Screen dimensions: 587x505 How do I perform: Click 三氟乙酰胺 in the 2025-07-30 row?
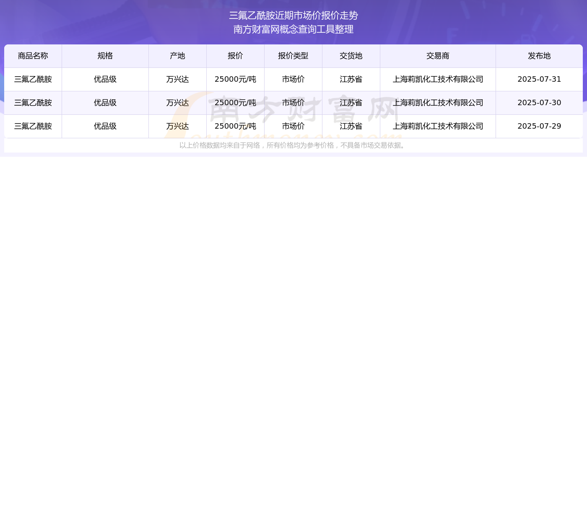33,103
